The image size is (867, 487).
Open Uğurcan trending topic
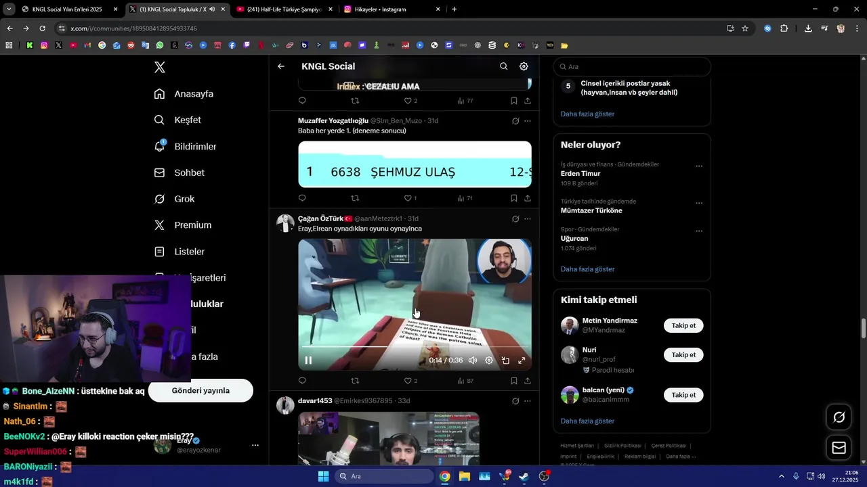[574, 239]
